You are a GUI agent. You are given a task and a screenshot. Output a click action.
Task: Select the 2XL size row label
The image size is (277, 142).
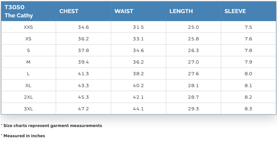point(28,97)
